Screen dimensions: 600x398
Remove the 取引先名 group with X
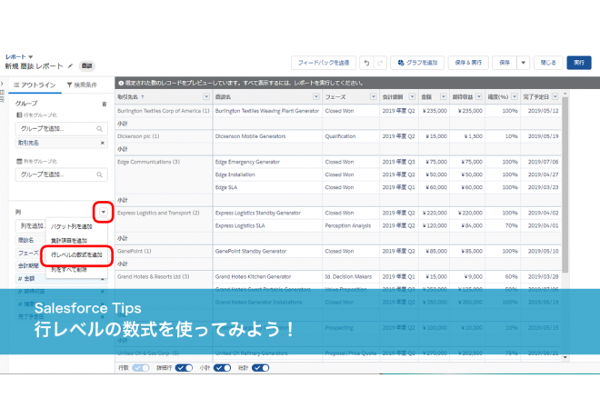pos(102,143)
